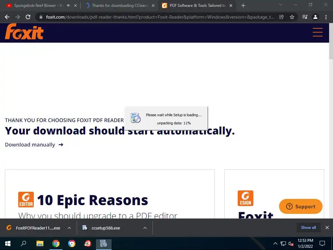
Task: Click Show all downloads
Action: 308,228
